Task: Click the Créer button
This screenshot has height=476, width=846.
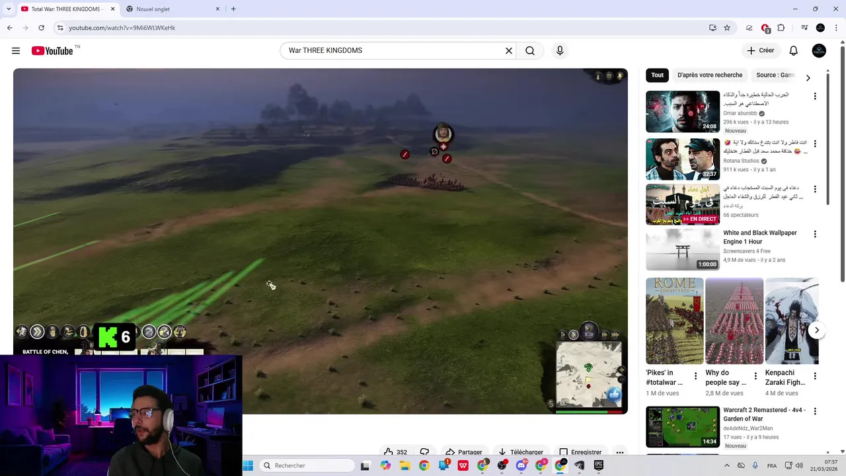Action: (760, 51)
